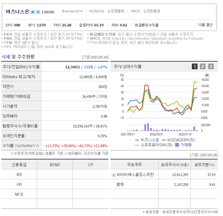Select market cap value 2,783억원
Image resolution: width=223 pixels, height=216 pixels.
(x=100, y=106)
